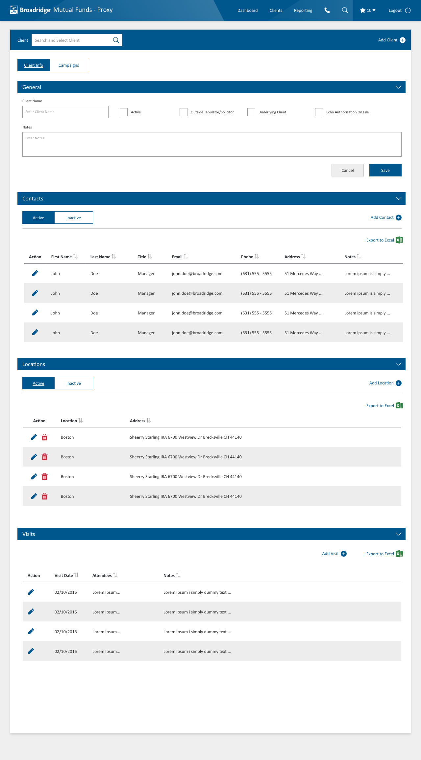The height and width of the screenshot is (760, 421).
Task: Check the Echo Authorization On File checkbox
Action: pyautogui.click(x=319, y=112)
